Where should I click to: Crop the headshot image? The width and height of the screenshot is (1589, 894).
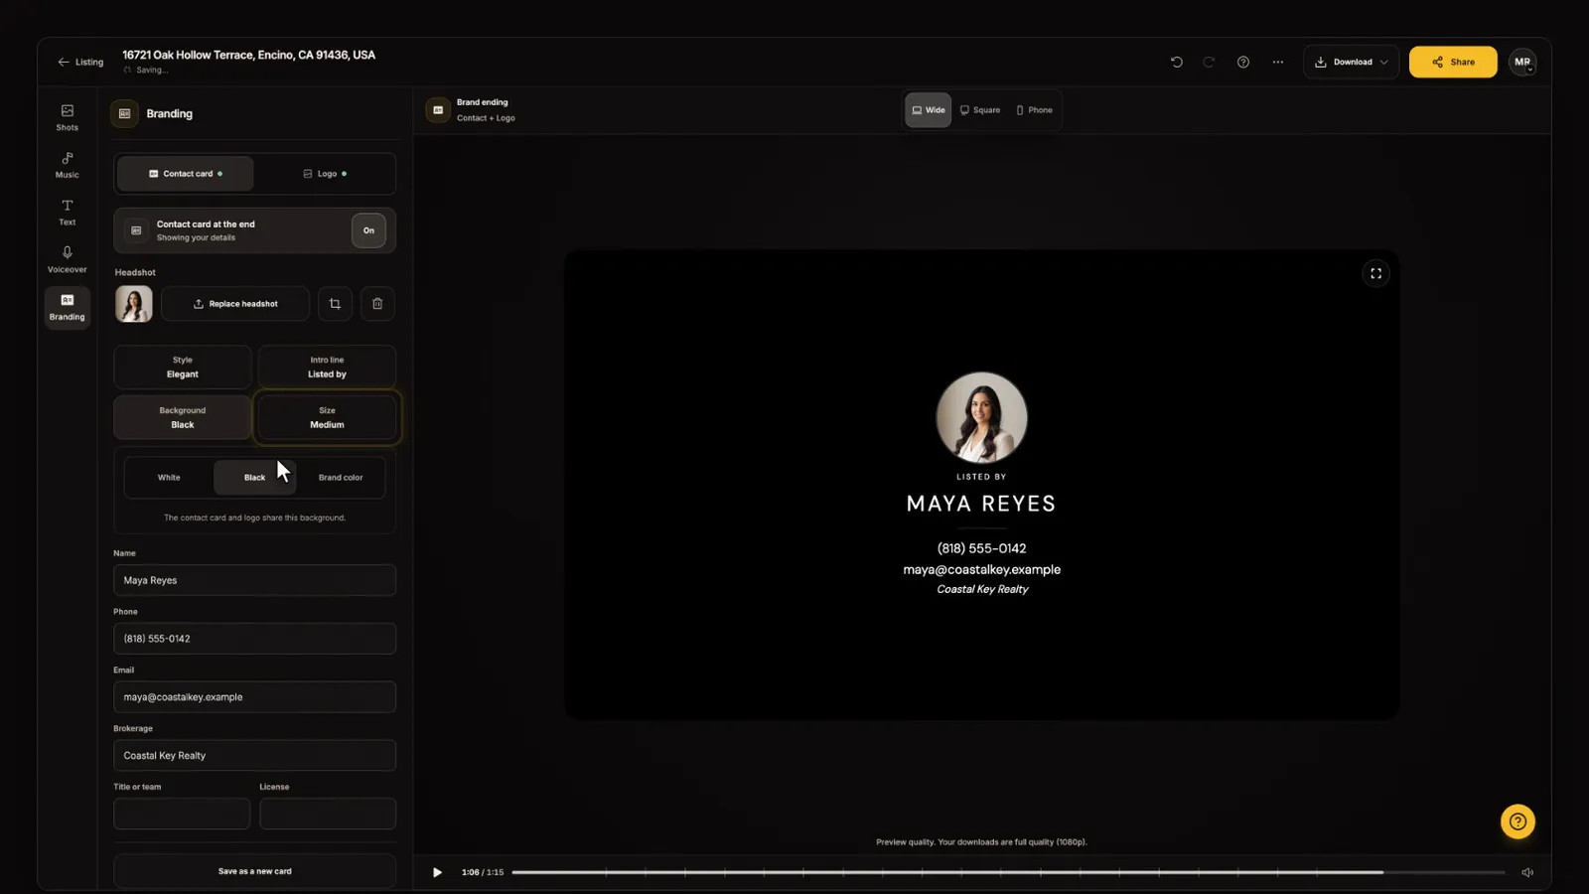[335, 304]
